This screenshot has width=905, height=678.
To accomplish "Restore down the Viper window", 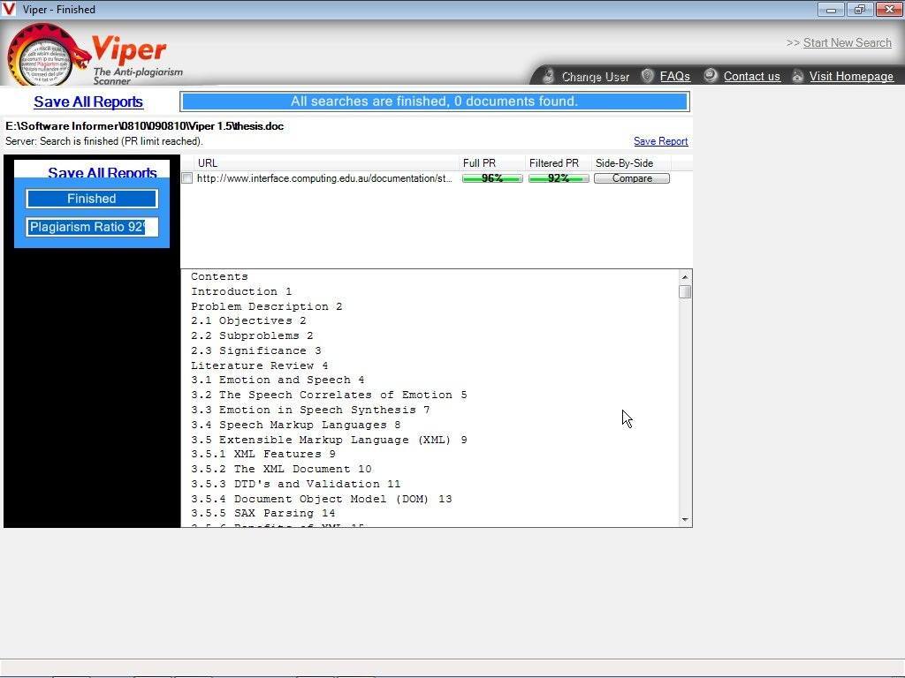I will coord(859,10).
